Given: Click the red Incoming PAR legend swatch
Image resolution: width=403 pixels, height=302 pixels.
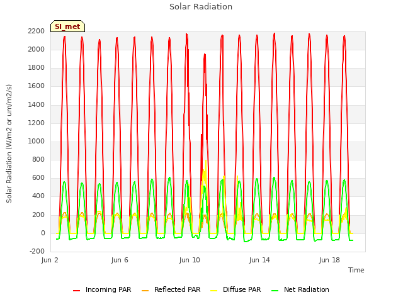Looking at the screenshot, I should coord(76,290).
